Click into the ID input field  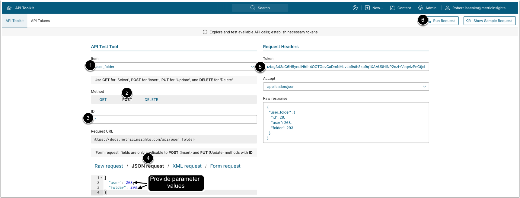coord(175,119)
